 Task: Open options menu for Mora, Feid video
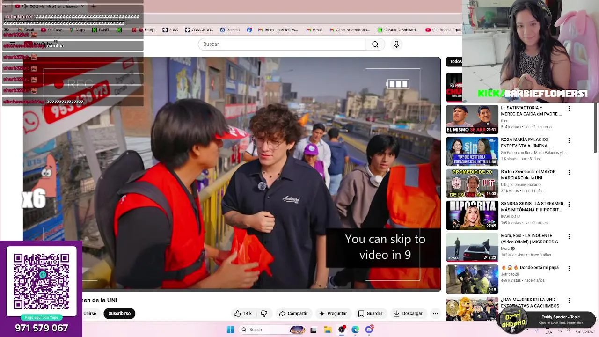(569, 236)
